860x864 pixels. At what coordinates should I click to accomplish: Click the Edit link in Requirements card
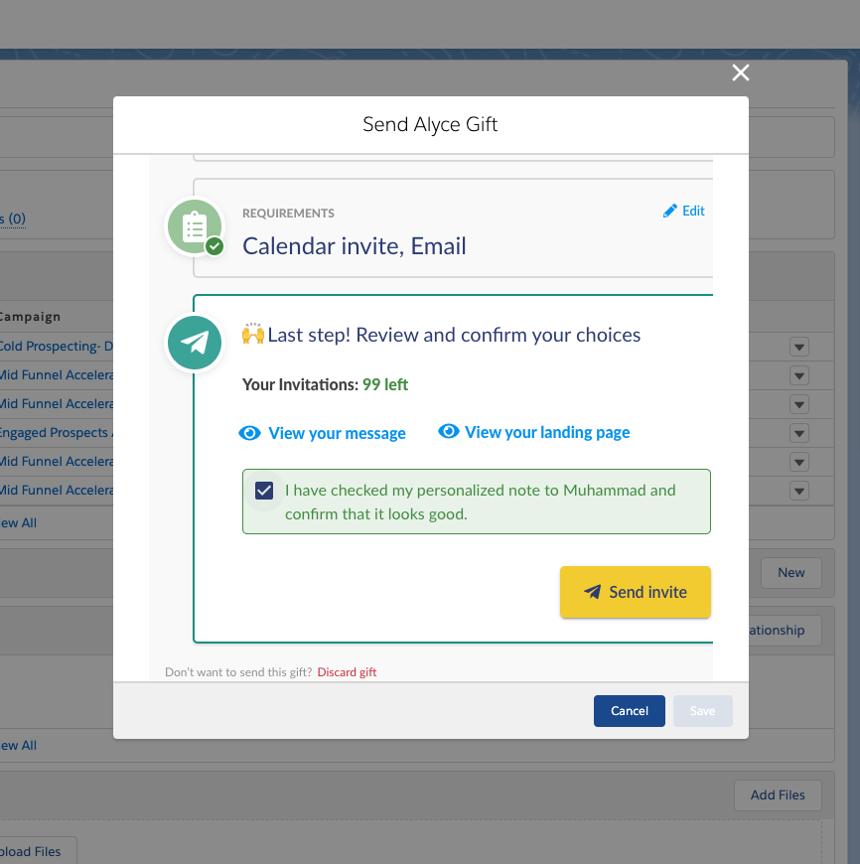click(693, 212)
